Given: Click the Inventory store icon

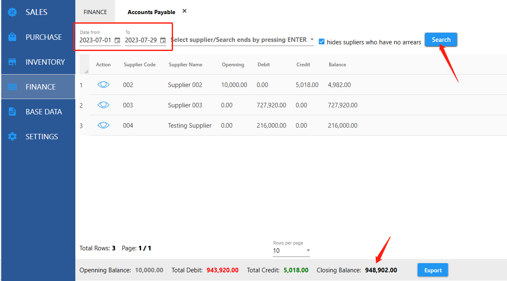Looking at the screenshot, I should (12, 62).
